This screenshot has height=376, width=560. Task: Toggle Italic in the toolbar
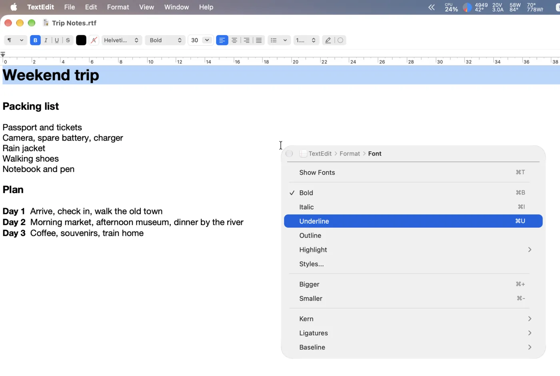(46, 40)
